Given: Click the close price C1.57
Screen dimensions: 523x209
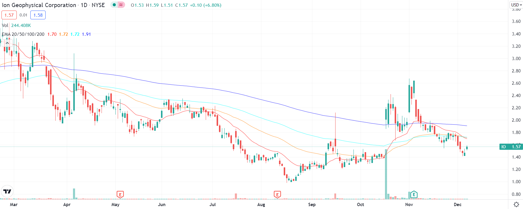Looking at the screenshot, I should [181, 5].
